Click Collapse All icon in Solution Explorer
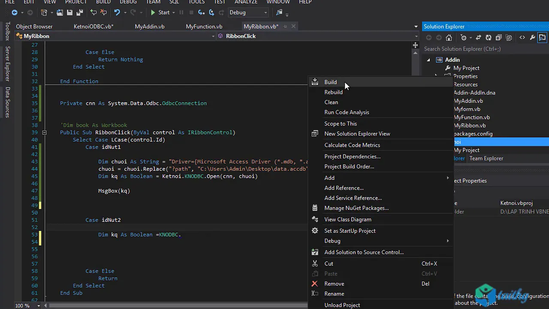Viewport: 549px width, 309px height. tap(499, 38)
